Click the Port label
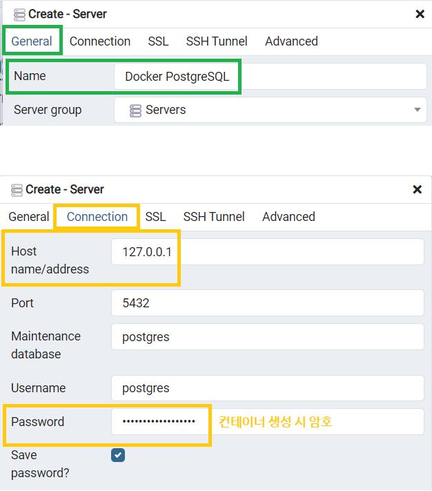 click(x=22, y=302)
